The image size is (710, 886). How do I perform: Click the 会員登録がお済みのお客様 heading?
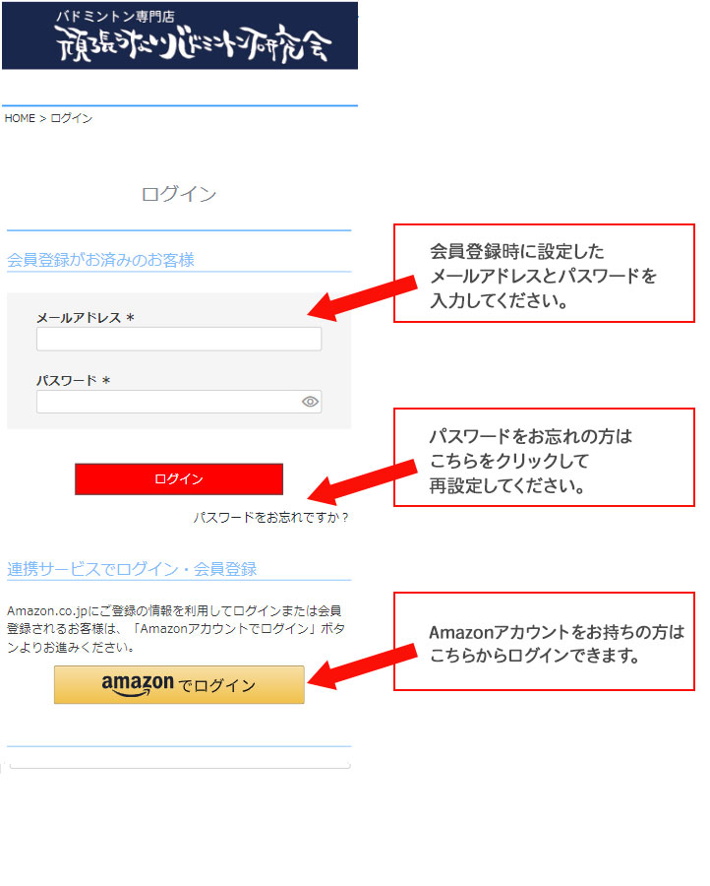coord(100,260)
